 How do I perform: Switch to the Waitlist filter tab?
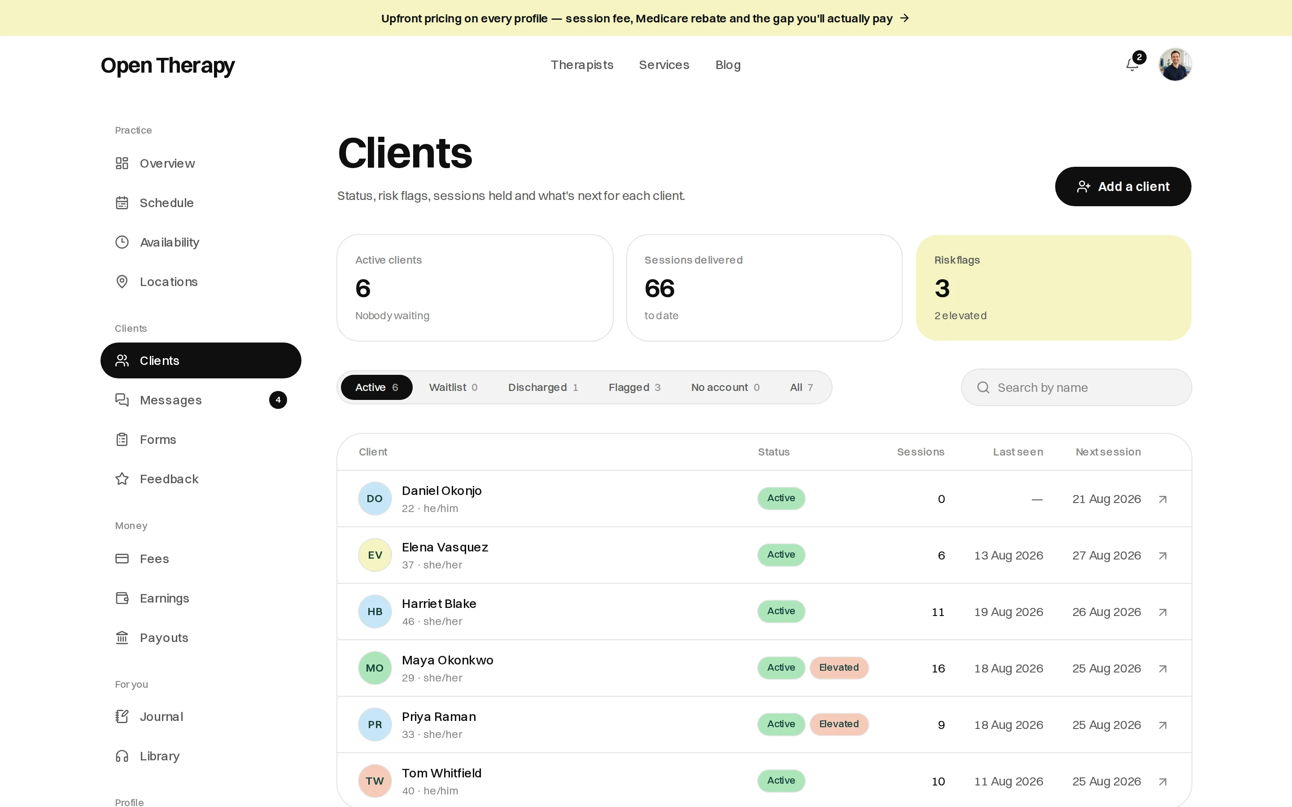pyautogui.click(x=453, y=387)
